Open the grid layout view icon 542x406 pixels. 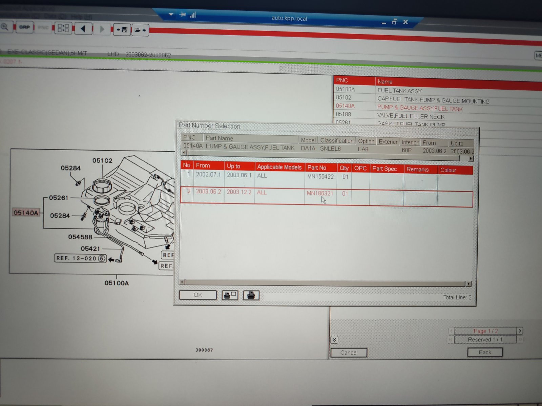(63, 28)
